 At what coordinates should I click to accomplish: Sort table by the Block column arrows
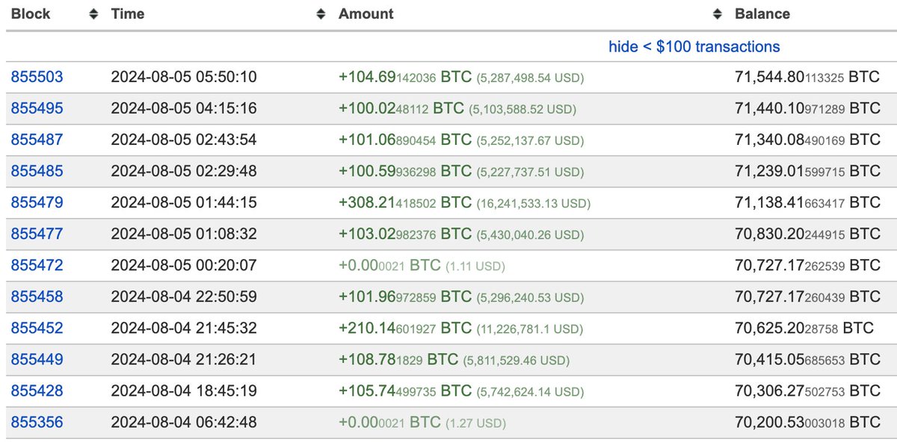93,14
